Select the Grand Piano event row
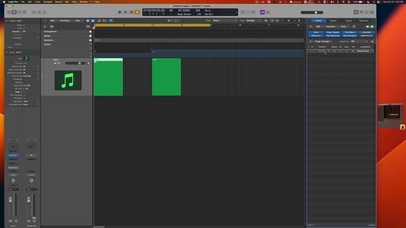Screen dimensions: 406x228 (x=340, y=51)
